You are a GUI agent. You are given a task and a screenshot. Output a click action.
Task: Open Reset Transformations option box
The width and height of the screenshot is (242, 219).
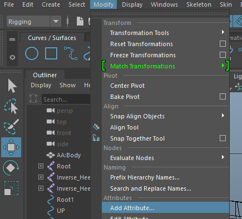pyautogui.click(x=223, y=44)
